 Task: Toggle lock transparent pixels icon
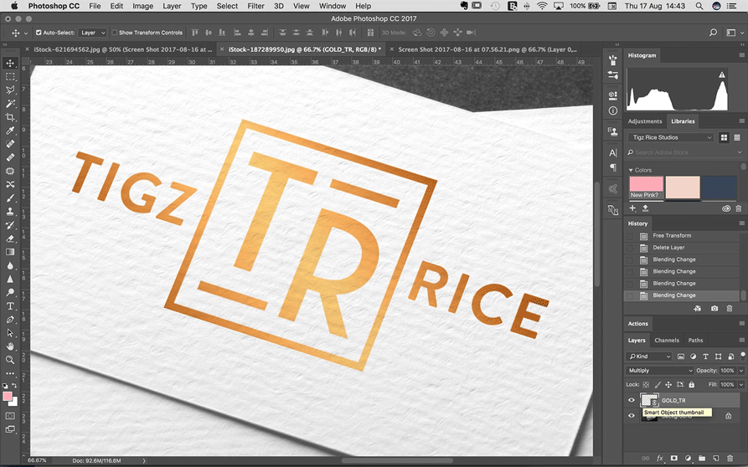pyautogui.click(x=646, y=384)
